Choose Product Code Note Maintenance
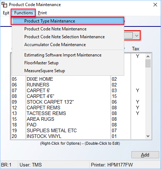The image size is (161, 169). pyautogui.click(x=67, y=29)
